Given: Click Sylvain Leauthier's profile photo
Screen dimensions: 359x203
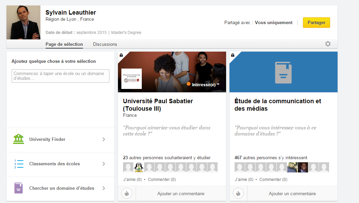Looking at the screenshot, I should click(23, 22).
